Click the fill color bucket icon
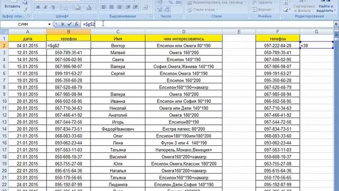Viewport: 339px width, 191px height. [x=78, y=7]
